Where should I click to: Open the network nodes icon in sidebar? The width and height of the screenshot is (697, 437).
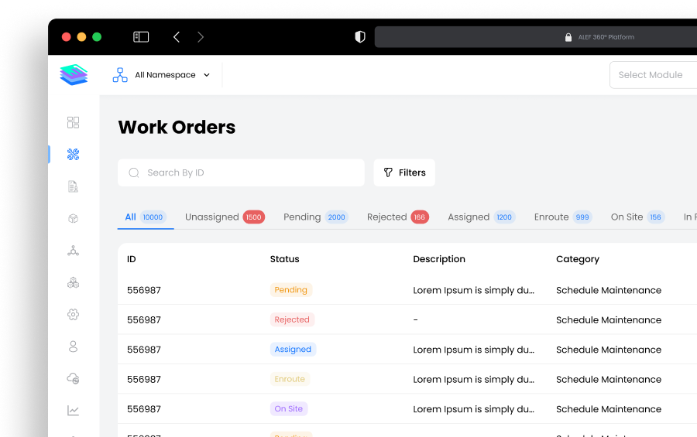pyautogui.click(x=74, y=251)
